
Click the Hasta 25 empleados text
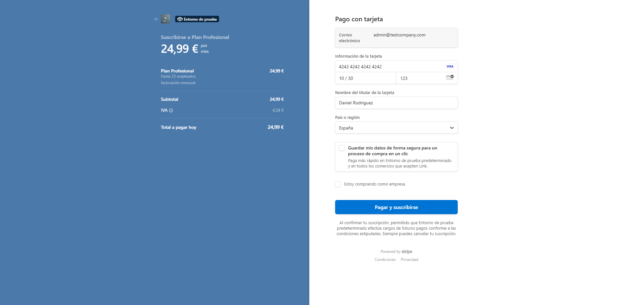(x=178, y=76)
